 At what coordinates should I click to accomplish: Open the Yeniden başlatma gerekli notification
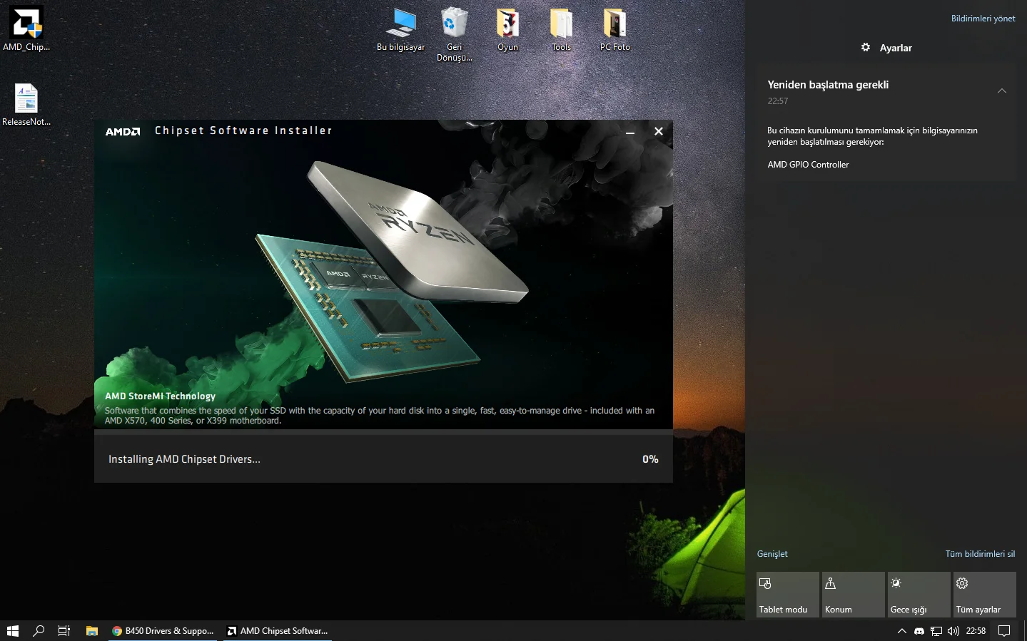pos(886,121)
